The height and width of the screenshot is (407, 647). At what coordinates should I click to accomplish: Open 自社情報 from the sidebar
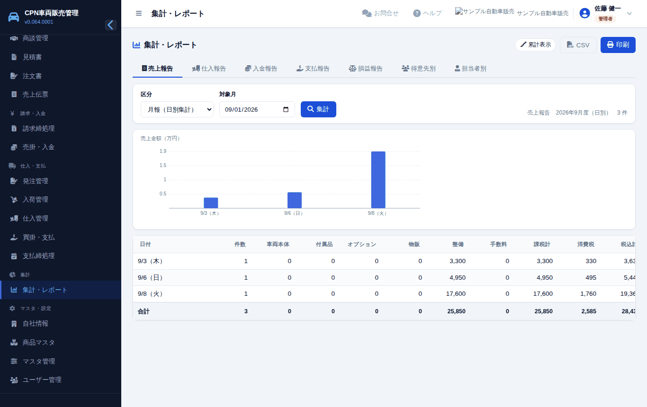pos(61,323)
